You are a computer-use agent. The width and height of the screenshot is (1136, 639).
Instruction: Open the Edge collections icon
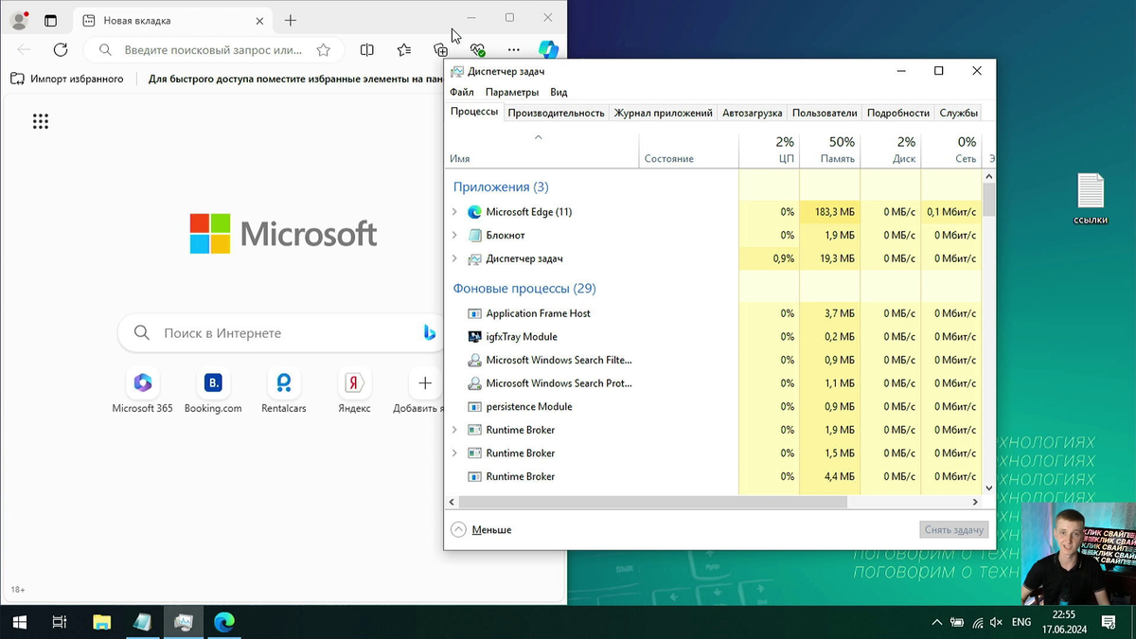tap(440, 50)
